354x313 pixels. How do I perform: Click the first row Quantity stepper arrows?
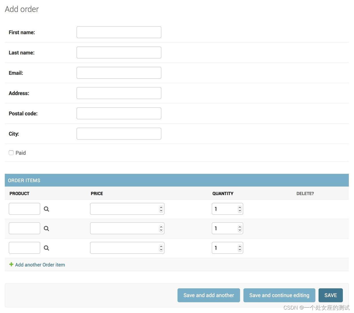[x=240, y=209]
